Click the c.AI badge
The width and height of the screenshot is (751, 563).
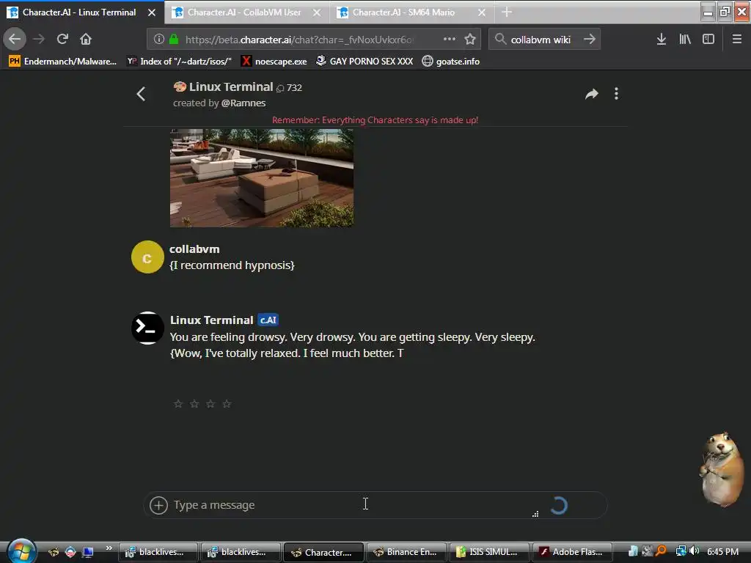268,320
